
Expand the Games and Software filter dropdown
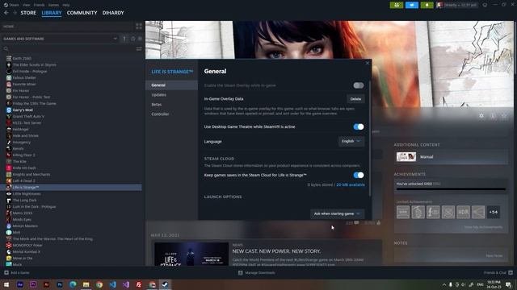[x=60, y=39]
